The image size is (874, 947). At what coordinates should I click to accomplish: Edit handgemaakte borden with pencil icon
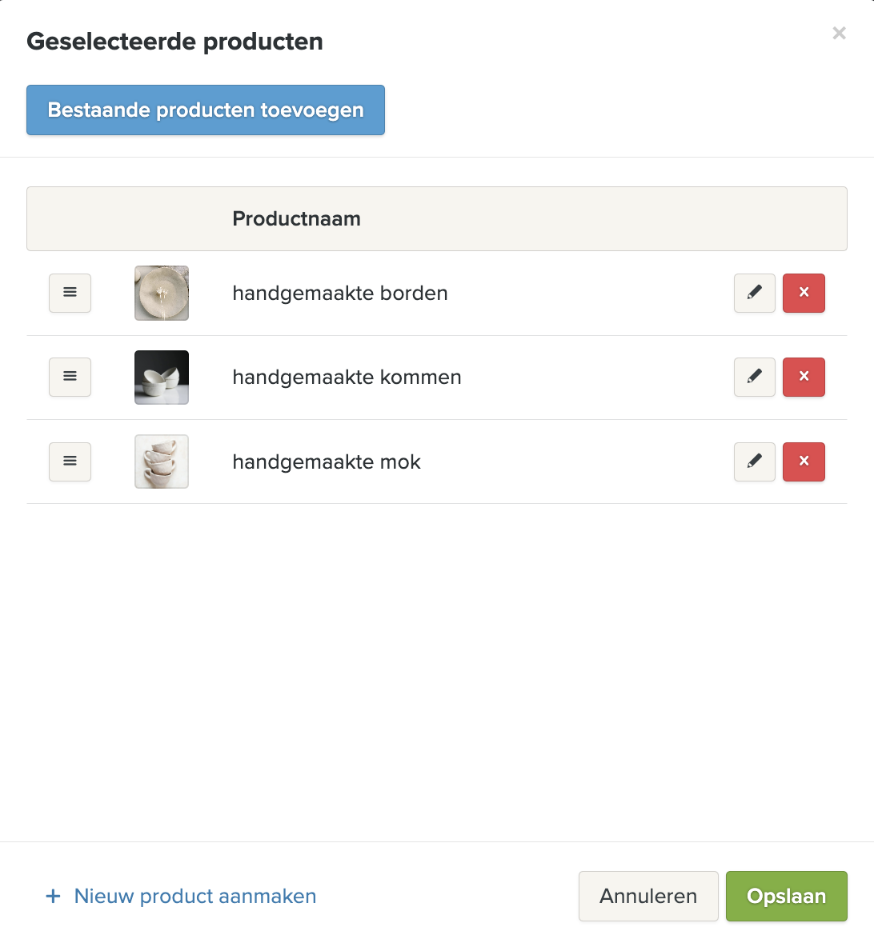point(754,293)
